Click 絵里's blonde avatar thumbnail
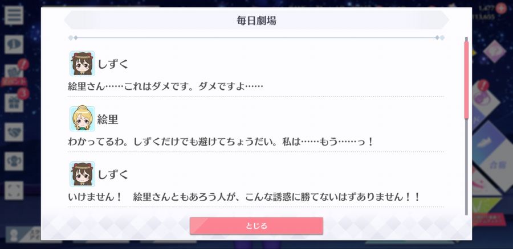 click(83, 119)
